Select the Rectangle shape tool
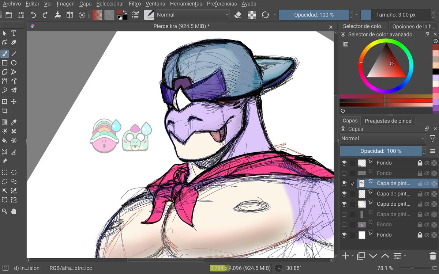Screen dimensions: 439x274 tap(5, 63)
